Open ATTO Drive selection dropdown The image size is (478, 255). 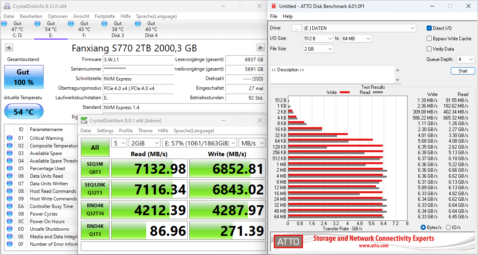click(359, 28)
